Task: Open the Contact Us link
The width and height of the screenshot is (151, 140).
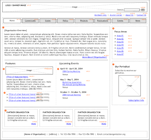Action: (x=141, y=15)
